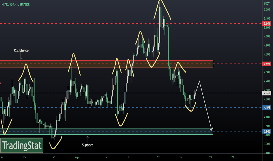Click the date 12 on the time axis
The image size is (273, 161).
(158, 157)
